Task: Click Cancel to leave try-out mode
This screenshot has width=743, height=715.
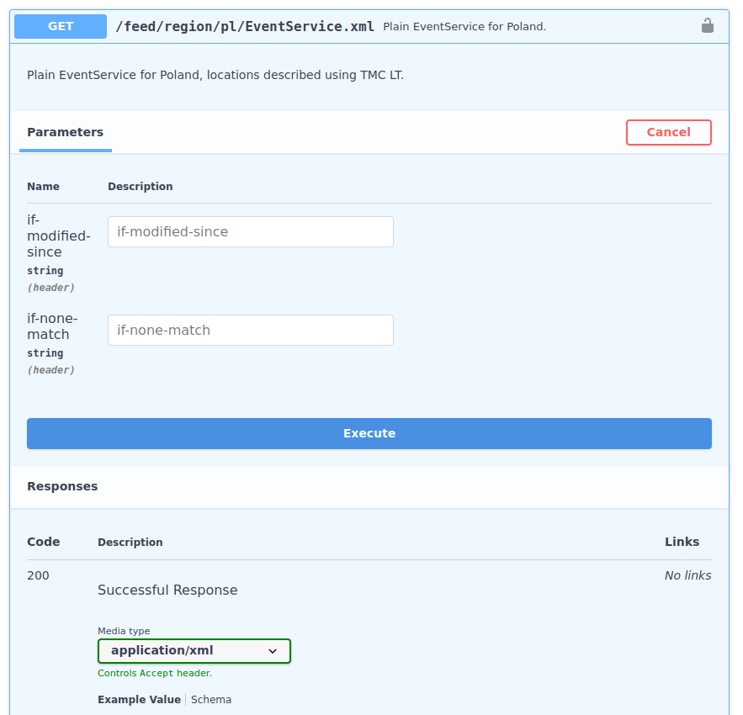Action: [x=668, y=132]
